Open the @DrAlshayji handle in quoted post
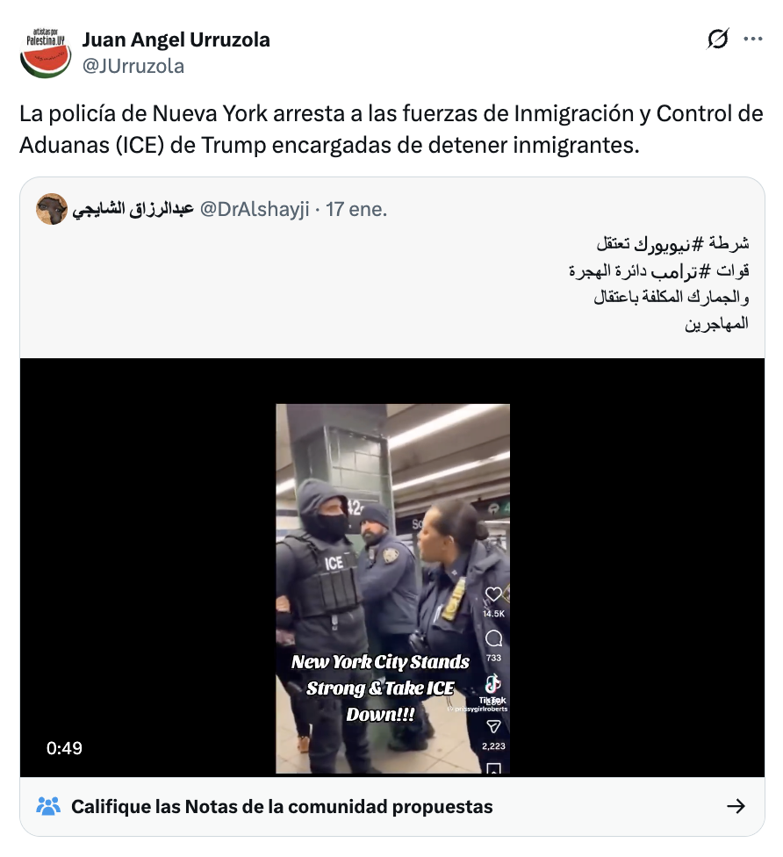The width and height of the screenshot is (783, 857). coord(255,209)
